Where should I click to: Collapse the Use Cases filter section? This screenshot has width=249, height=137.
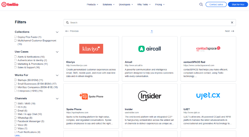[x=57, y=52]
